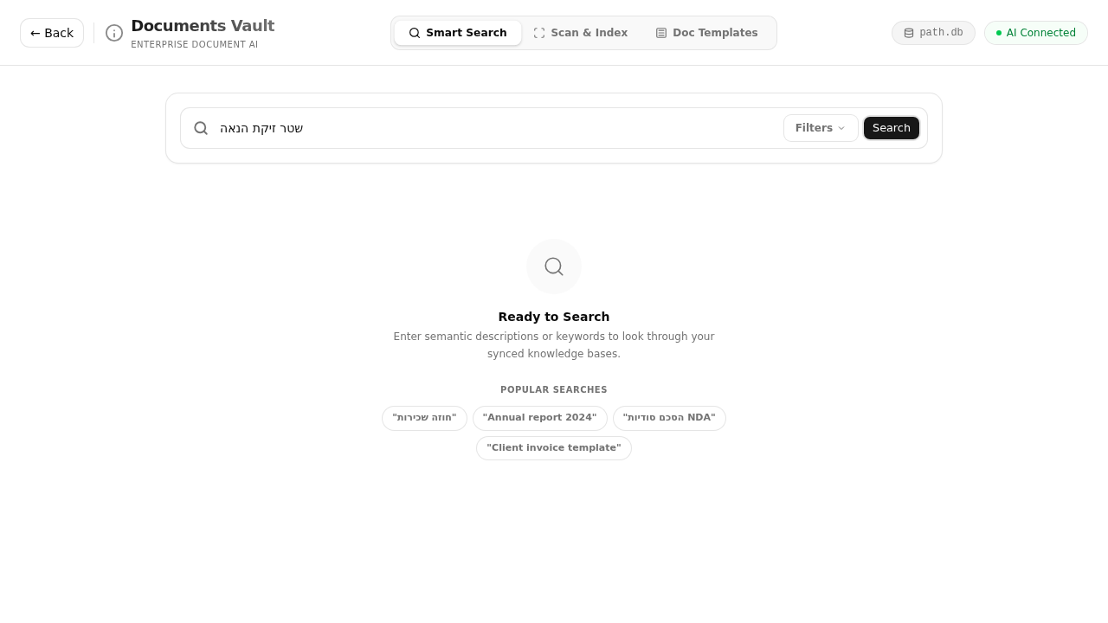Click the POPULAR SEARCHES label
The width and height of the screenshot is (1108, 623).
554,390
